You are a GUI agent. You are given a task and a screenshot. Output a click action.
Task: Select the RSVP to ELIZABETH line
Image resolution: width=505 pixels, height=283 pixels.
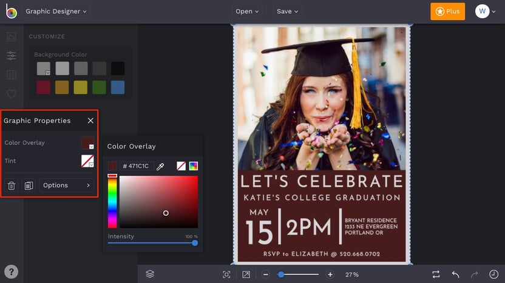(x=322, y=254)
